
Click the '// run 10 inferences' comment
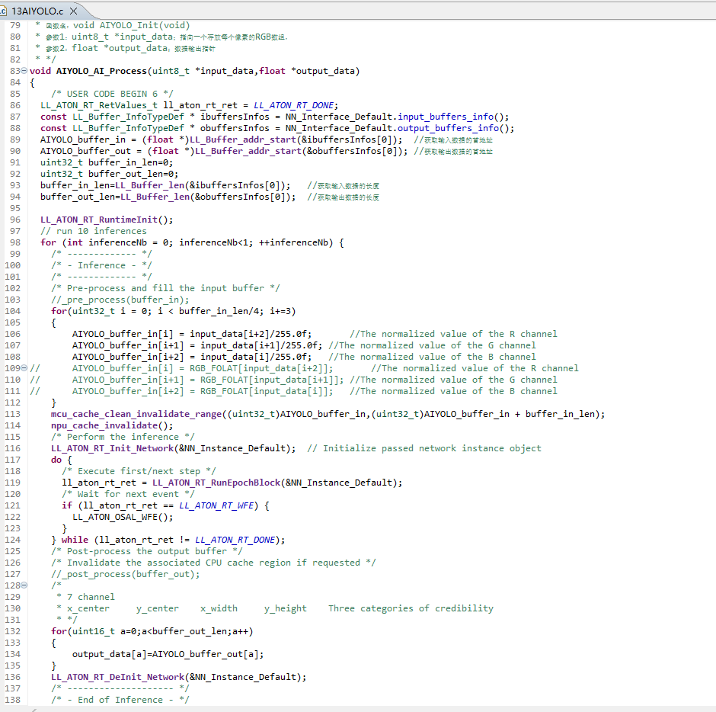point(94,231)
